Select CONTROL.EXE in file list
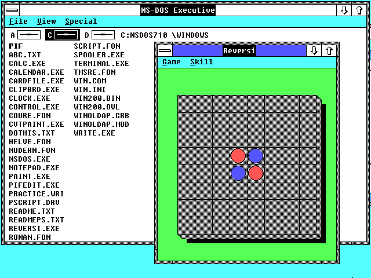Screen dimensions: 371x278 (34, 107)
